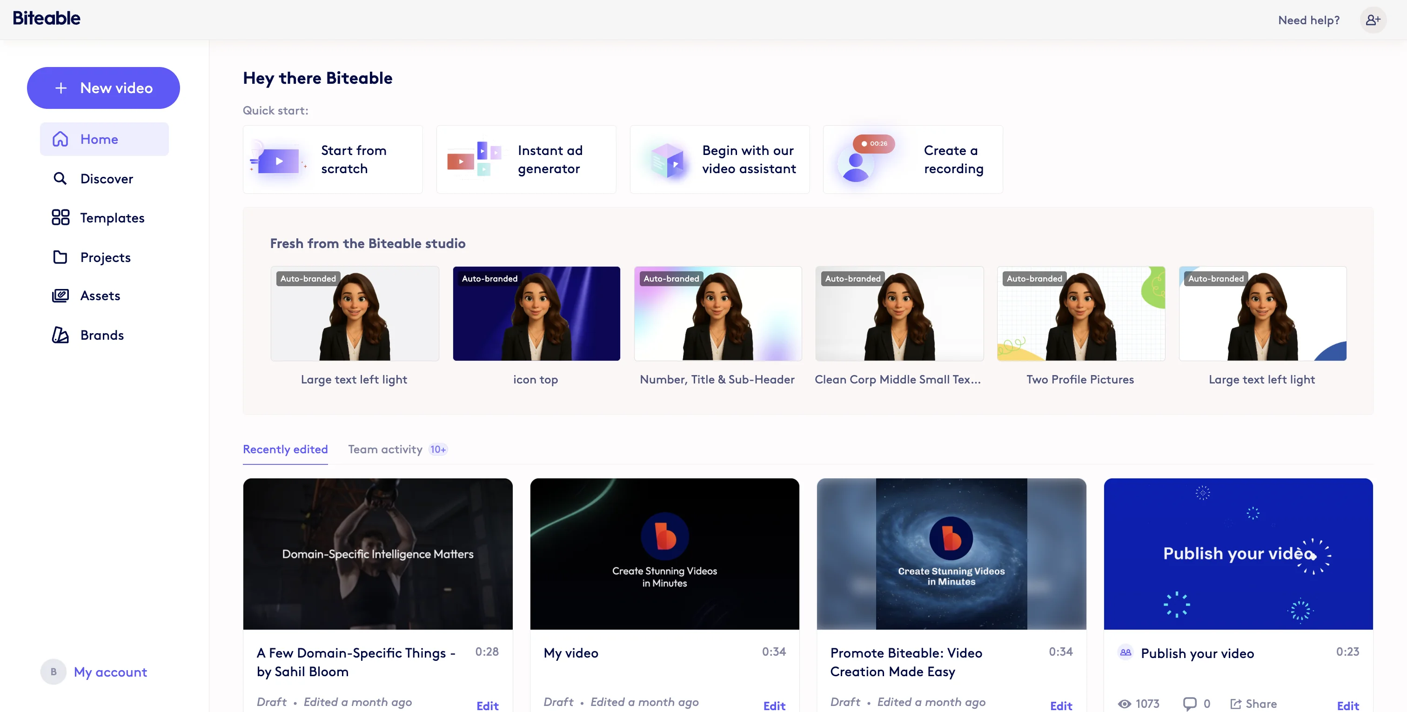Viewport: 1407px width, 712px height.
Task: Open Templates via the grid icon
Action: pyautogui.click(x=60, y=217)
